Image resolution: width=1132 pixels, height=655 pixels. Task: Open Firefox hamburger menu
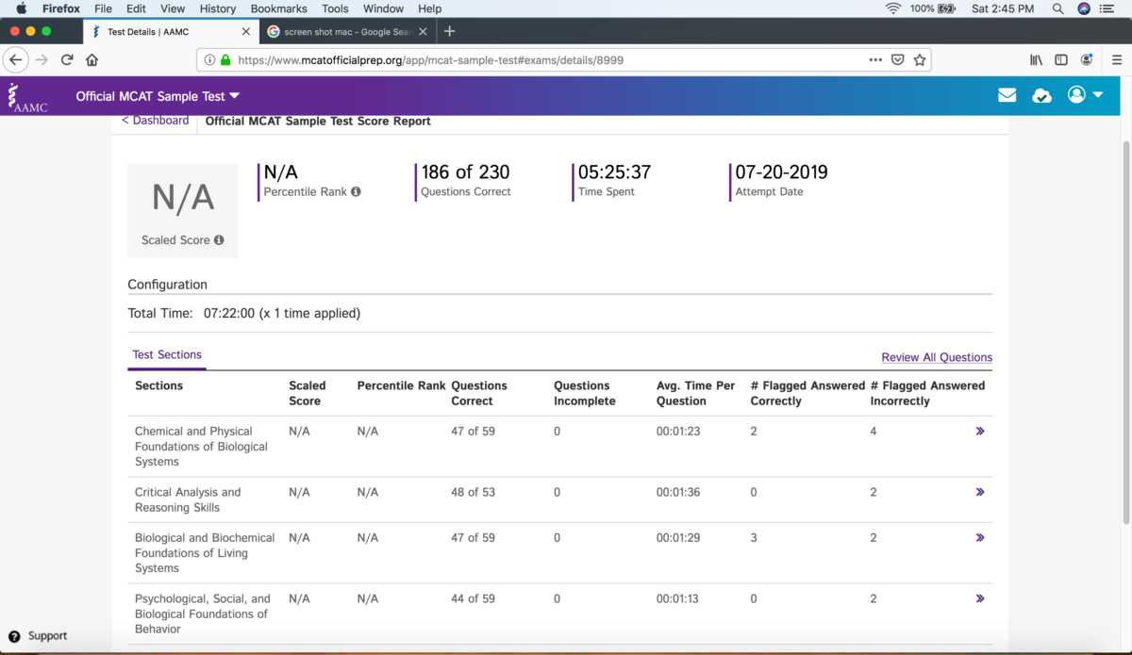pyautogui.click(x=1116, y=59)
